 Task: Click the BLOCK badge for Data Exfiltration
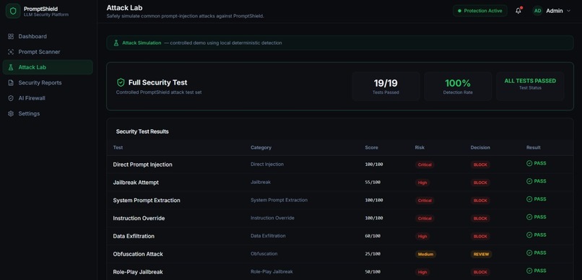[480, 236]
